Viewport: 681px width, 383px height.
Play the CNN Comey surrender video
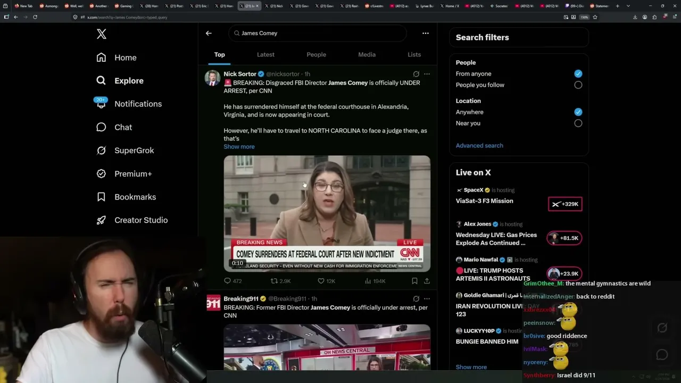[x=327, y=214]
